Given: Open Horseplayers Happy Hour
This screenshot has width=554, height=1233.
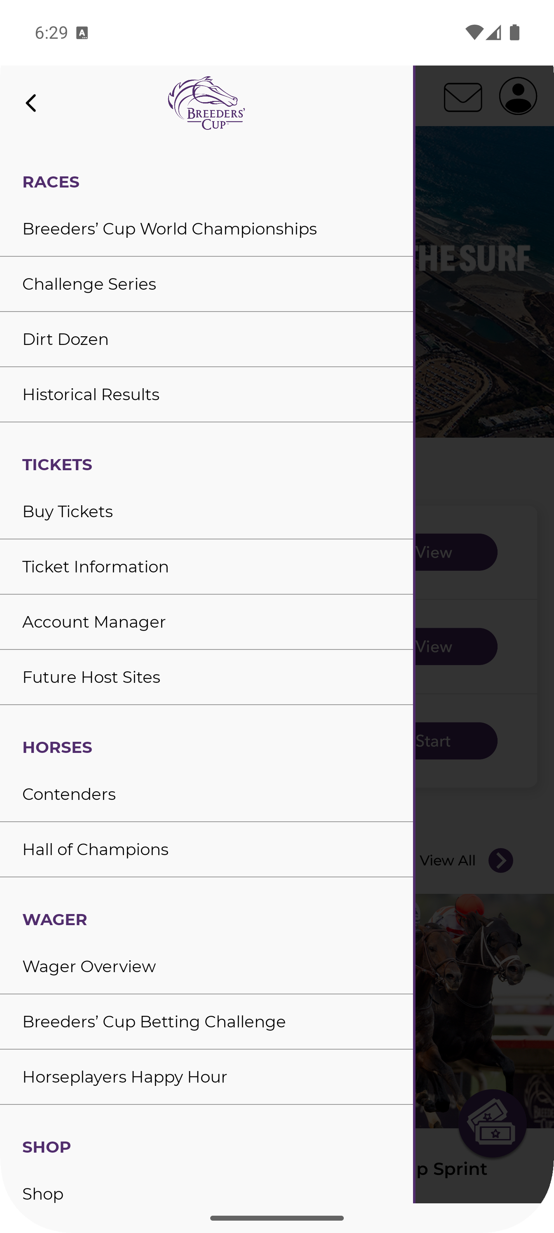Looking at the screenshot, I should (x=125, y=1077).
